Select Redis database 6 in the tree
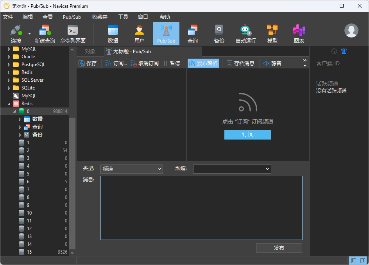 34,182
